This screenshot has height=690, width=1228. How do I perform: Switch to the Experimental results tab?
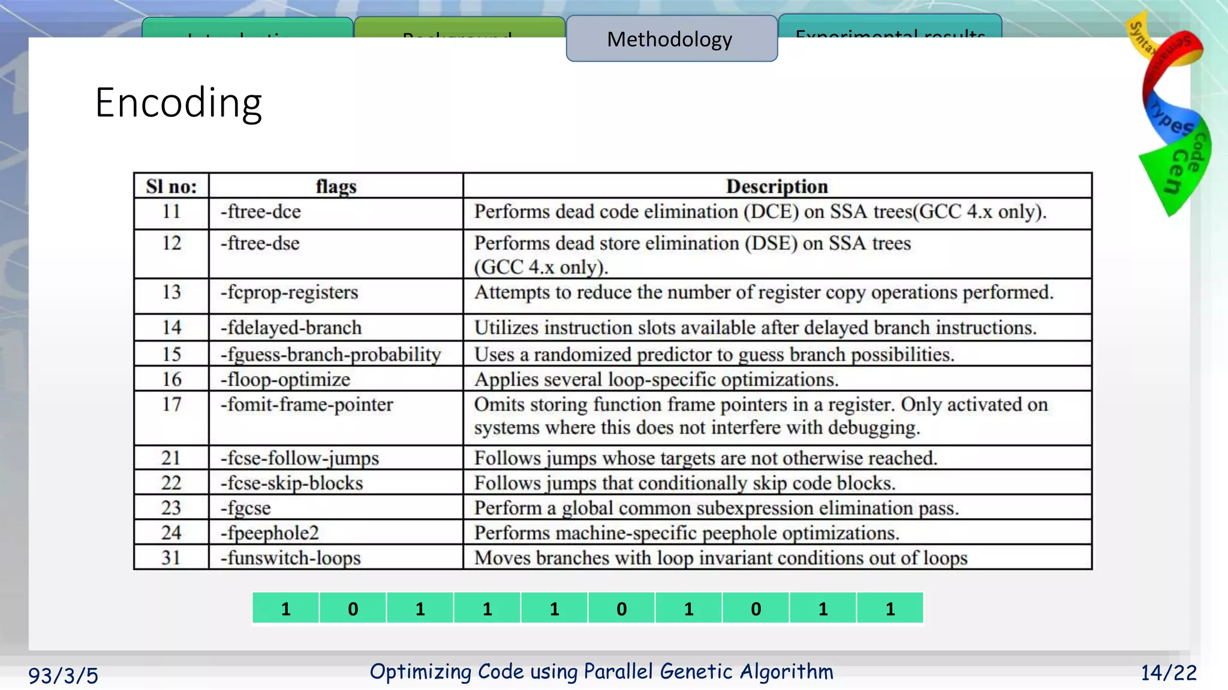pos(890,27)
